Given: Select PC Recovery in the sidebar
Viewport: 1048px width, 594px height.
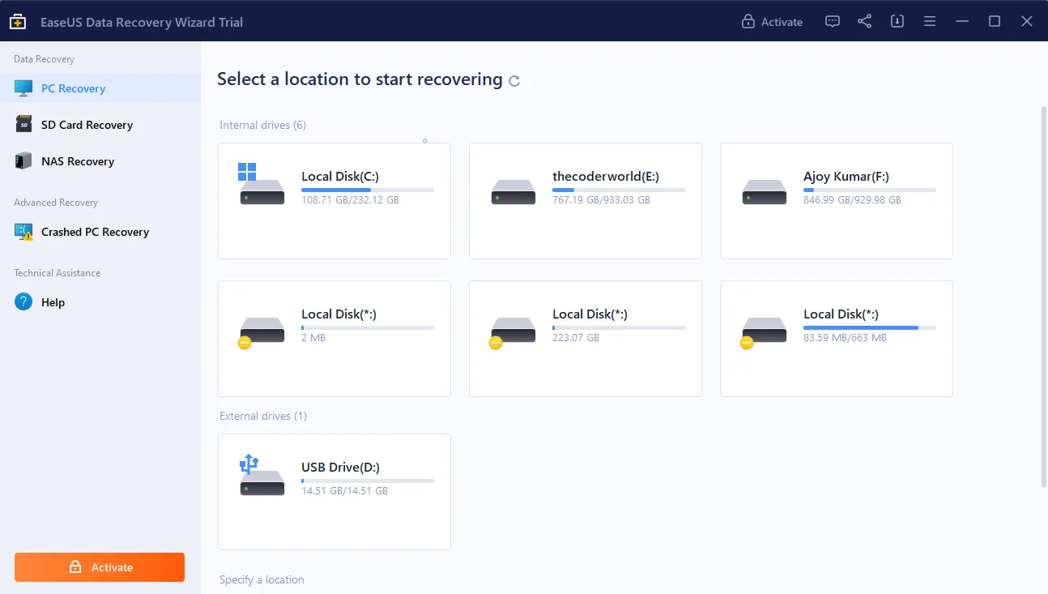Looking at the screenshot, I should 73,88.
